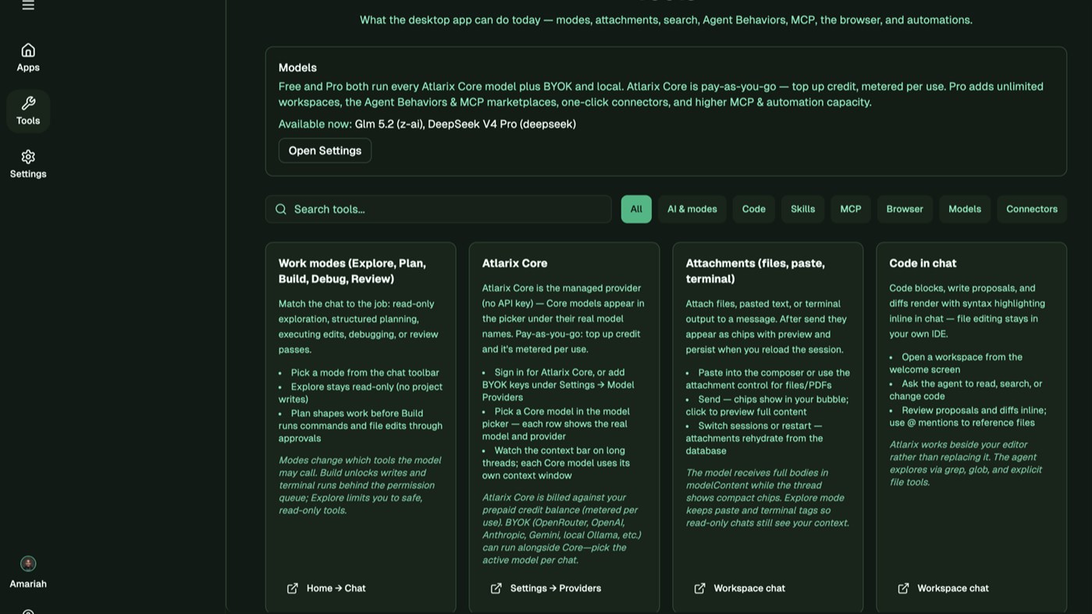Viewport: 1092px width, 614px height.
Task: Show the Models filter category
Action: [x=965, y=209]
